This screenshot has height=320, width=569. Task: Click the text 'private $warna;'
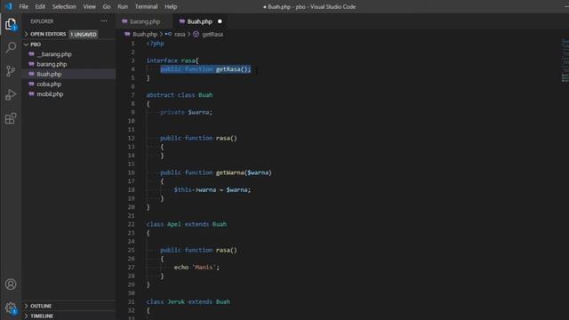(186, 113)
